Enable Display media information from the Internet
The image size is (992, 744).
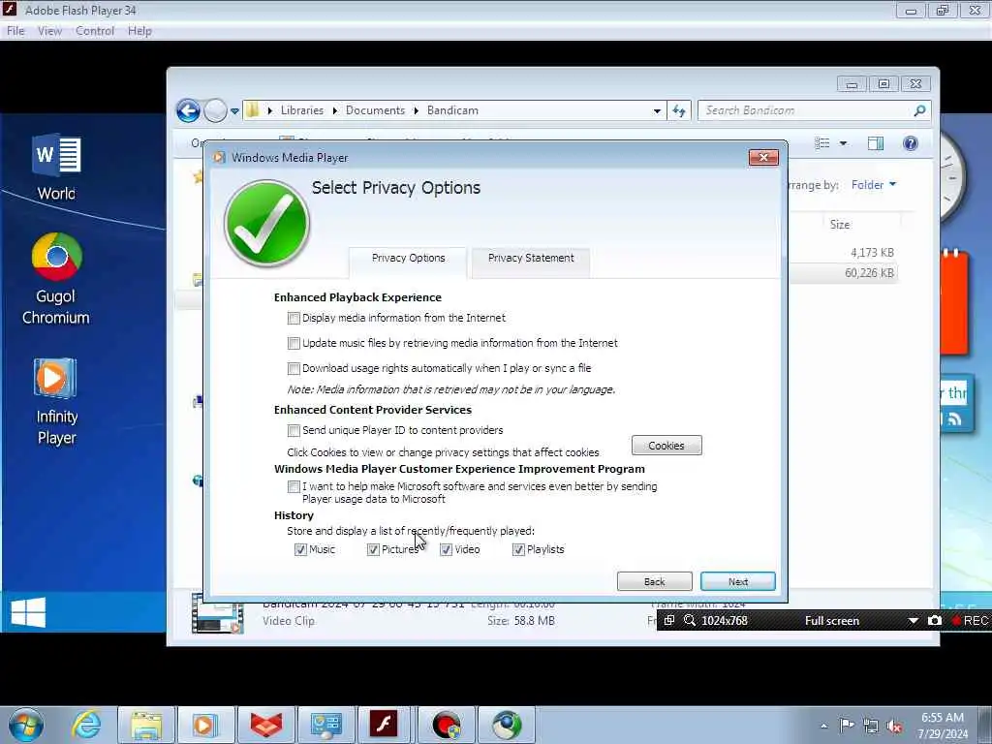(x=294, y=318)
